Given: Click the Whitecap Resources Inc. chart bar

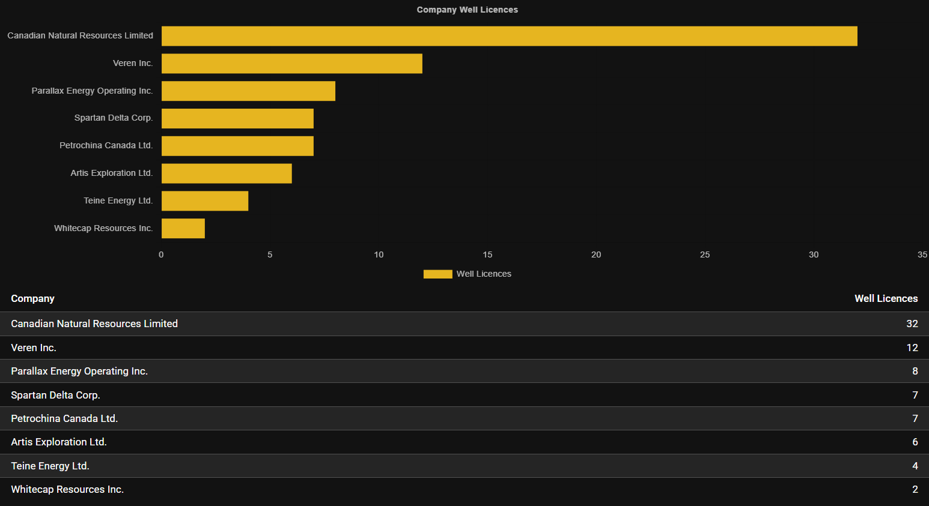Looking at the screenshot, I should click(x=183, y=229).
